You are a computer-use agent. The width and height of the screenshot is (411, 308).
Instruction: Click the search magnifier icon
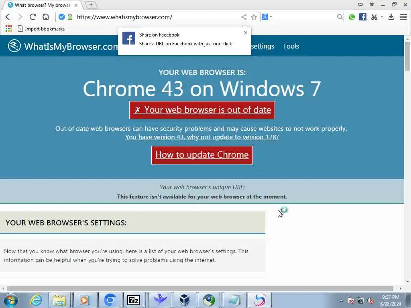point(340,17)
